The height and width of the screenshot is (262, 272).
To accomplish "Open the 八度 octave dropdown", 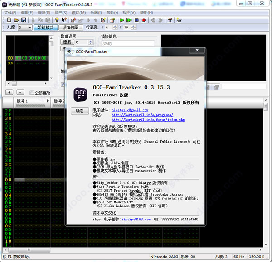I will pyautogui.click(x=29, y=28).
